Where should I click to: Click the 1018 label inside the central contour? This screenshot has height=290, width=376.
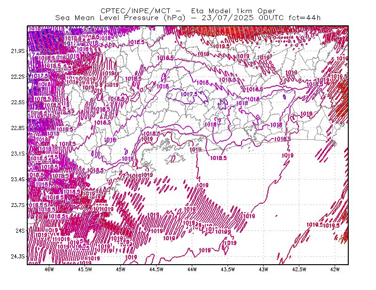203,83
